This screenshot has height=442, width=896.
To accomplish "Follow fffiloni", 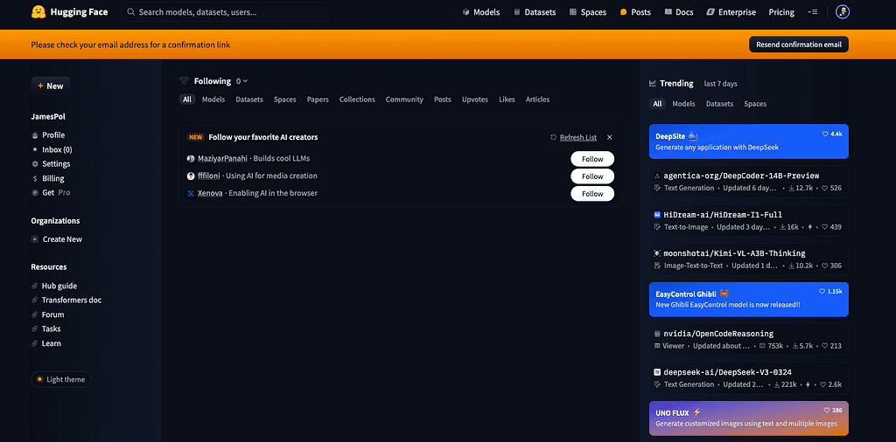I will click(592, 176).
